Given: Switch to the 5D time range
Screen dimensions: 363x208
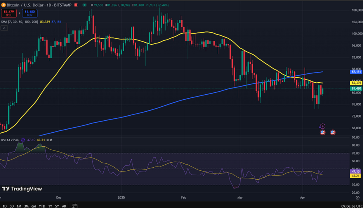Looking at the screenshot, I should pyautogui.click(x=12, y=206).
